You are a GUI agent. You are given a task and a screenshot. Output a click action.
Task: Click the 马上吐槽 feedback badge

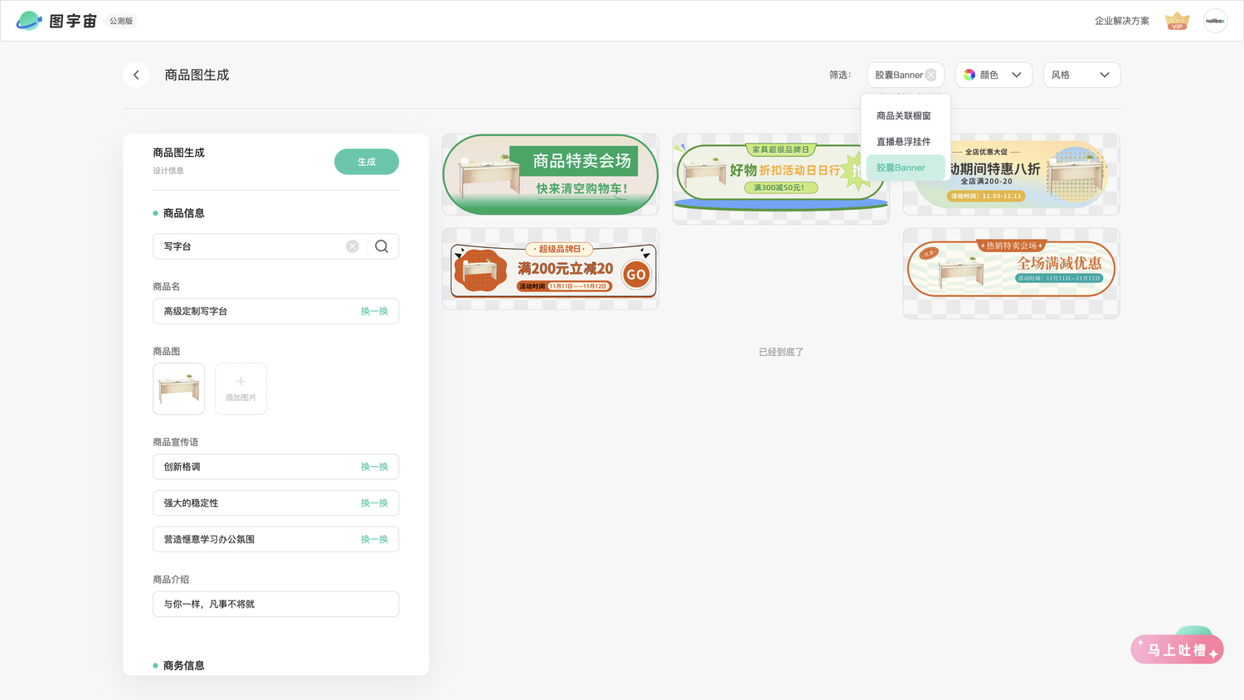[x=1177, y=649]
